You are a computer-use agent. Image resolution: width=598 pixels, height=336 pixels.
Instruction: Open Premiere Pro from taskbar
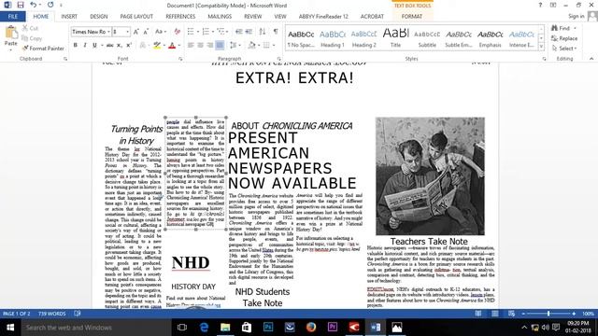click(x=333, y=328)
